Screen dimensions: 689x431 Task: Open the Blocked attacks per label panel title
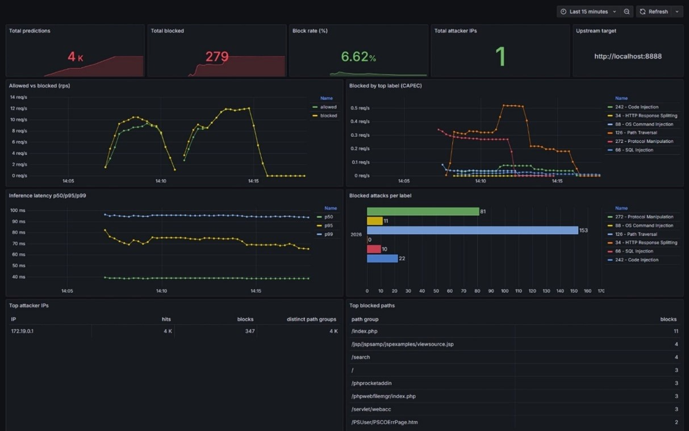[380, 195]
